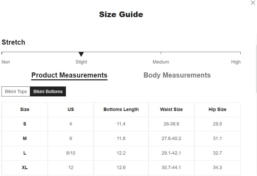
Task: Select the size M row label
Action: click(25, 139)
